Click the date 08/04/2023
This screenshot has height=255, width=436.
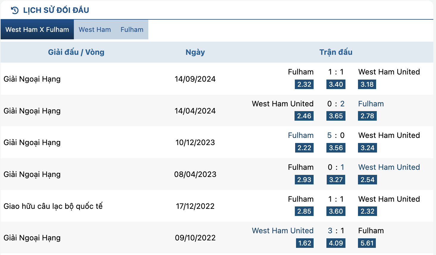[195, 174]
